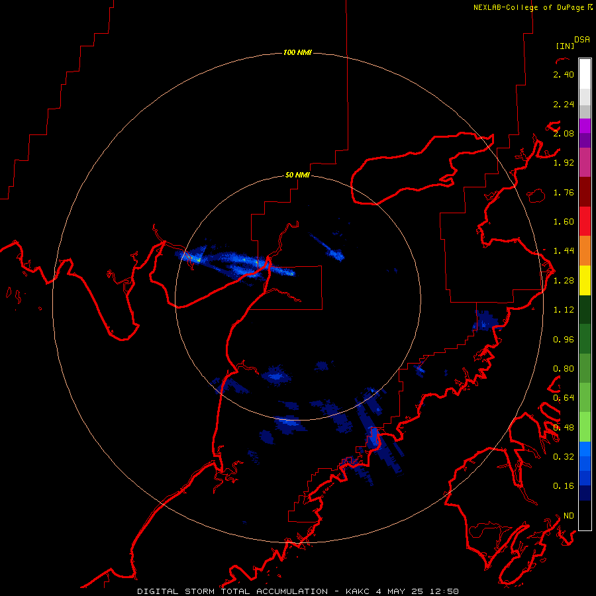The height and width of the screenshot is (596, 596).
Task: Click the 1.28 legend value
Action: tap(564, 281)
